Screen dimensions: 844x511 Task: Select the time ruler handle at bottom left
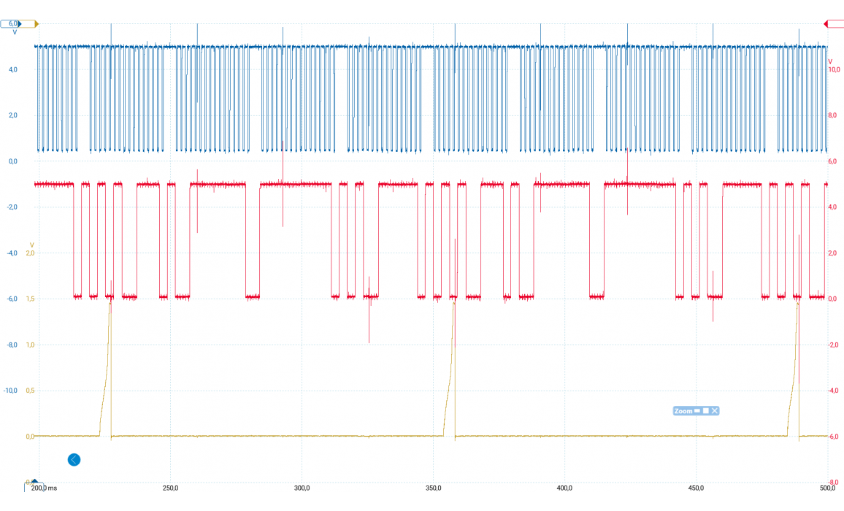[34, 482]
